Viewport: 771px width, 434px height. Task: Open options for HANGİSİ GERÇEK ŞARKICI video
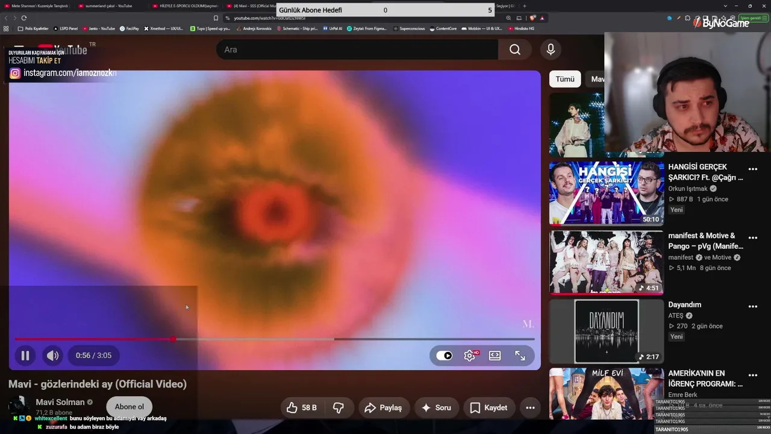coord(752,169)
